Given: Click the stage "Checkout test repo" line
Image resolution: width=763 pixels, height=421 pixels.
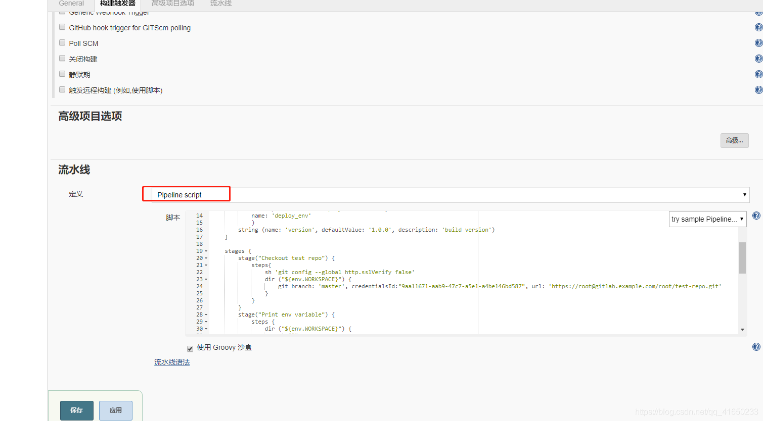Looking at the screenshot, I should [x=287, y=258].
